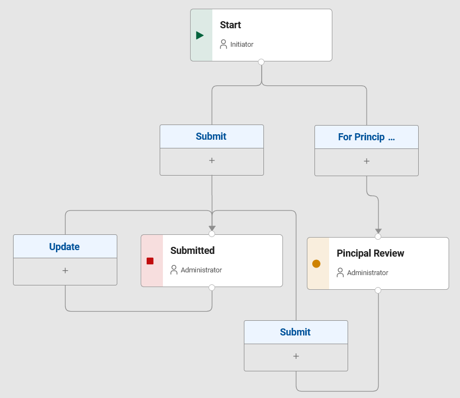Click the lower Submit transition label

tap(295, 332)
